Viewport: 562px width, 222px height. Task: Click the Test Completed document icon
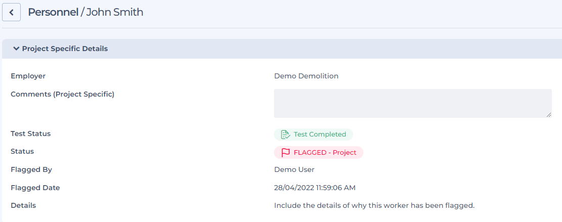pos(286,135)
